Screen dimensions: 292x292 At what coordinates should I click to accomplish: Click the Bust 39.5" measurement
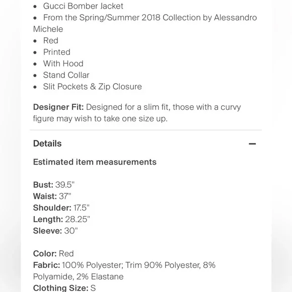coord(54,185)
